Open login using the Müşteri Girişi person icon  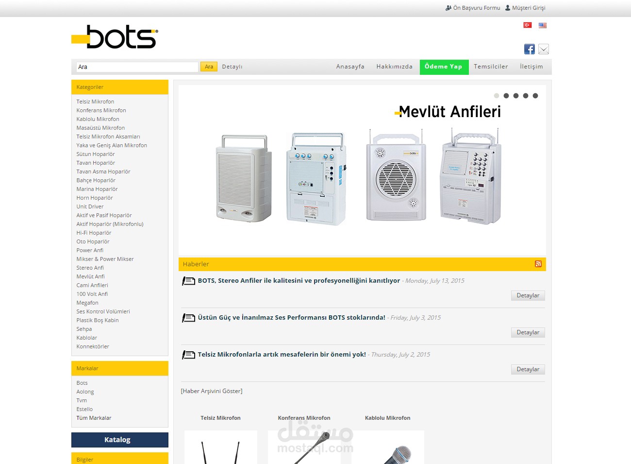508,7
